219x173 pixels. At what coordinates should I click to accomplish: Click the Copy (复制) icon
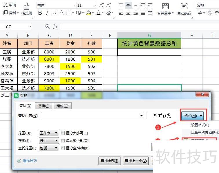click(5, 13)
